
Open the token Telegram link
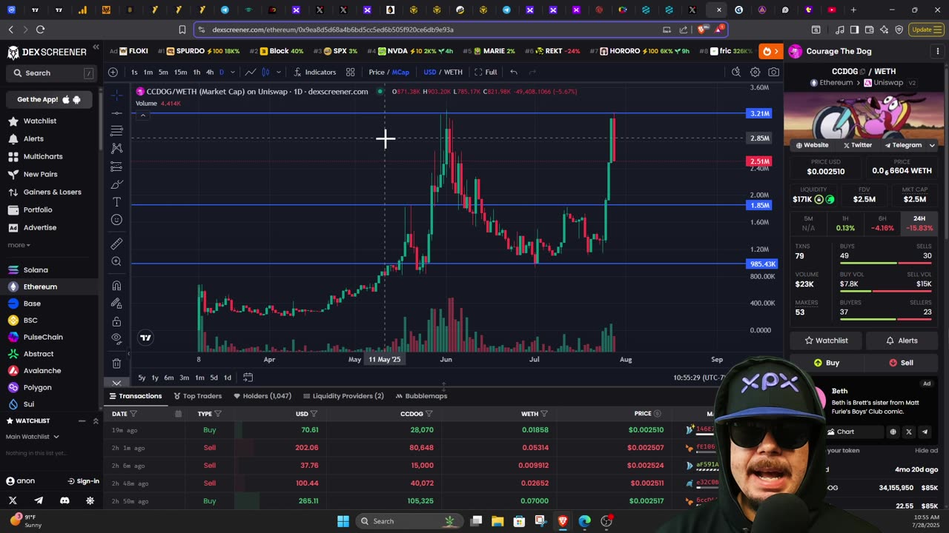(902, 145)
